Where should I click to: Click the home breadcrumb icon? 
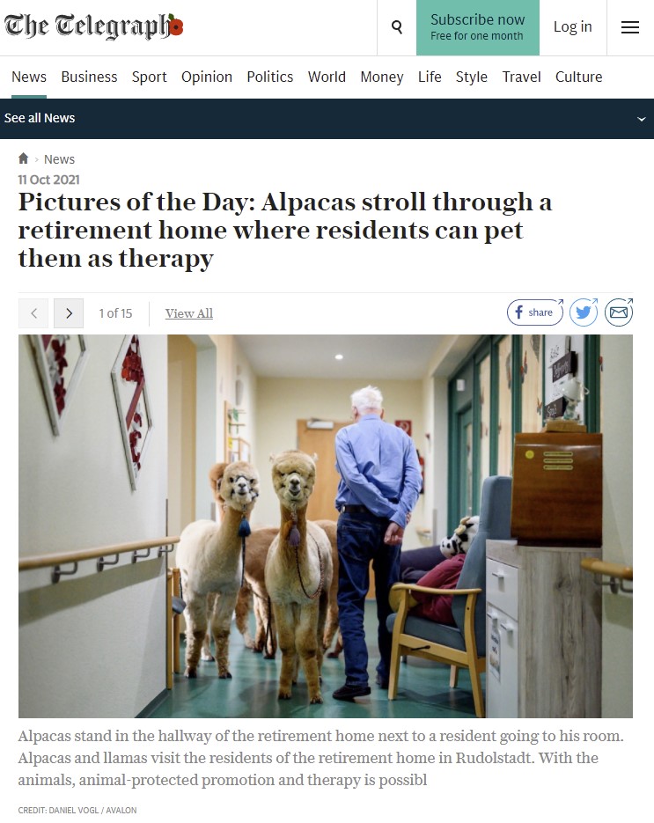point(23,158)
